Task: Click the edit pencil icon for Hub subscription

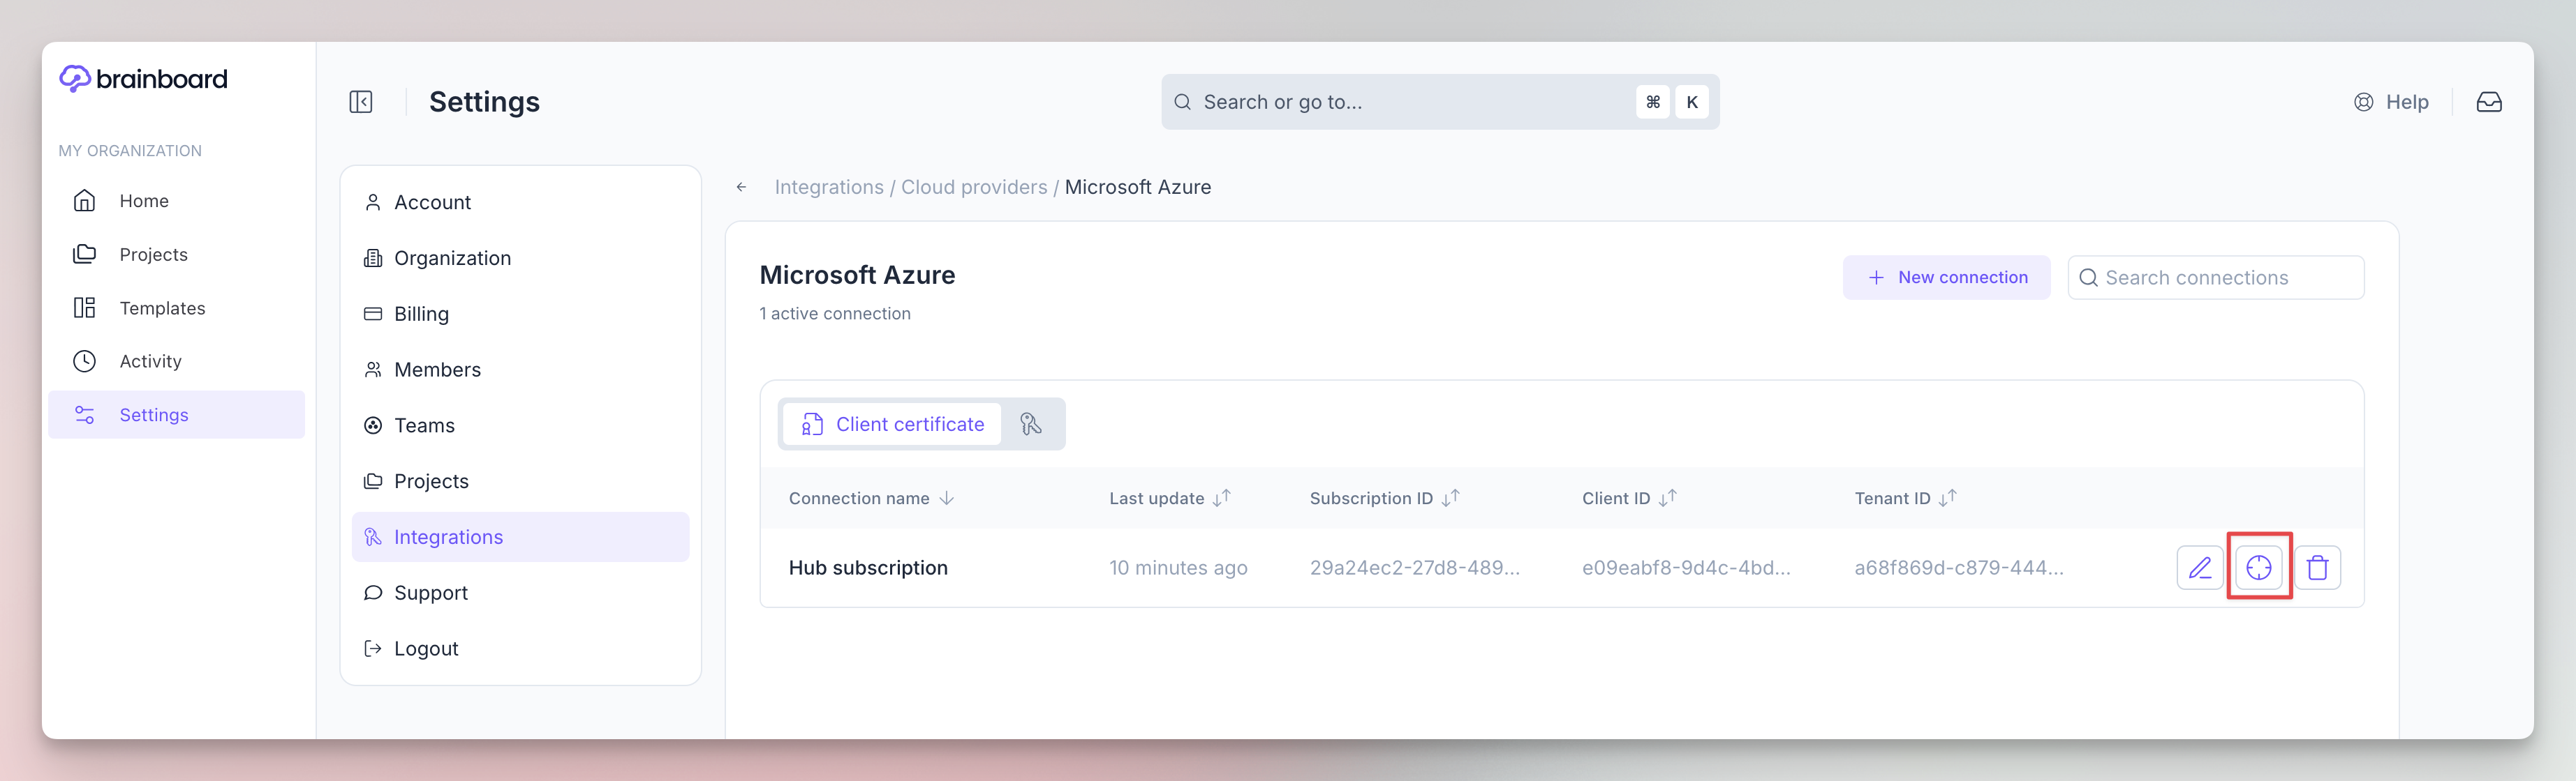Action: [2199, 568]
